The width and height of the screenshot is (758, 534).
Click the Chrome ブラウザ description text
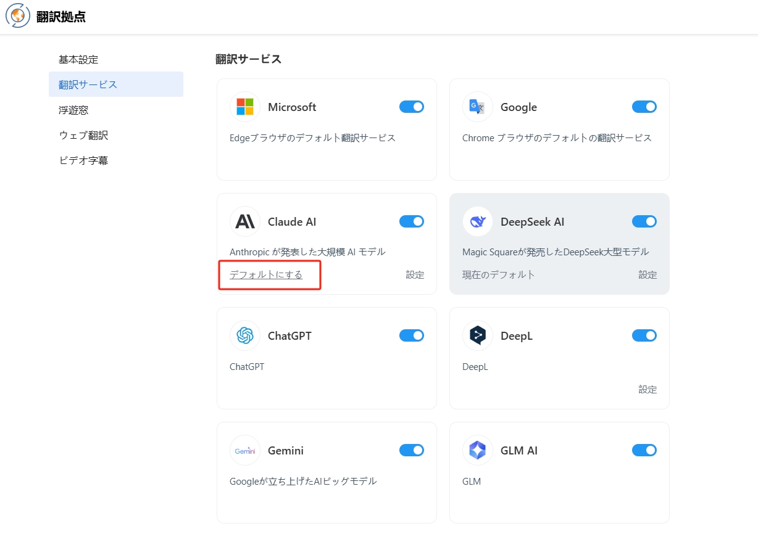557,138
